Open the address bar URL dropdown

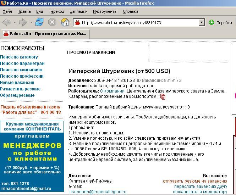click(202, 22)
